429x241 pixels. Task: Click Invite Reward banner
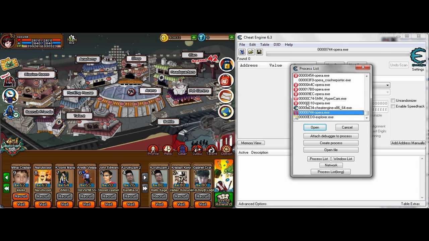click(x=224, y=199)
